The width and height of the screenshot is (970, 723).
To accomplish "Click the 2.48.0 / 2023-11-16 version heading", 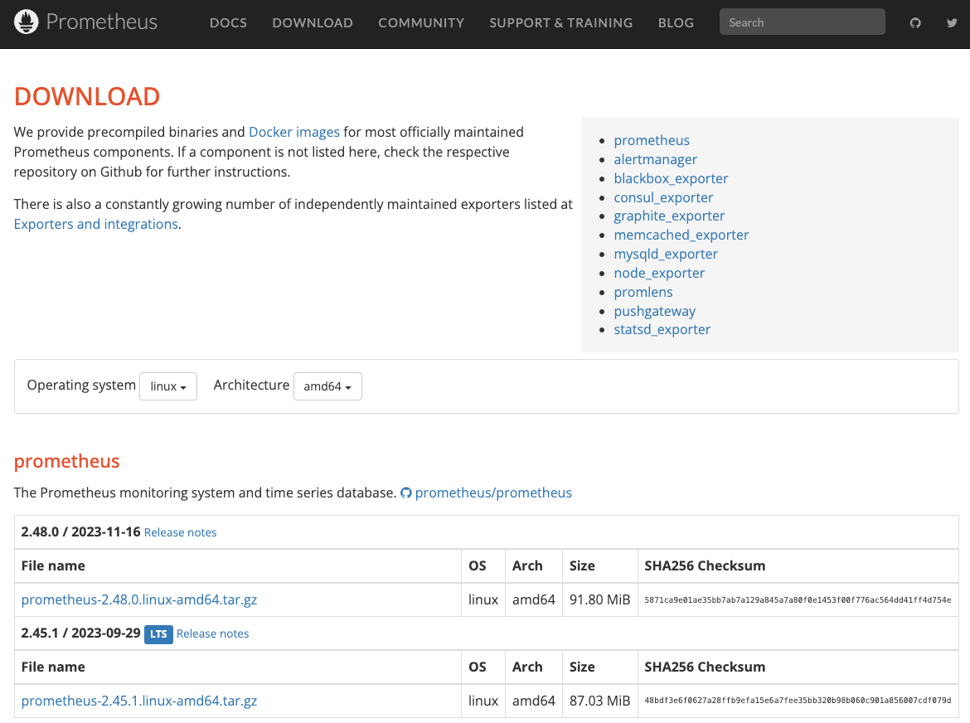I will [80, 532].
